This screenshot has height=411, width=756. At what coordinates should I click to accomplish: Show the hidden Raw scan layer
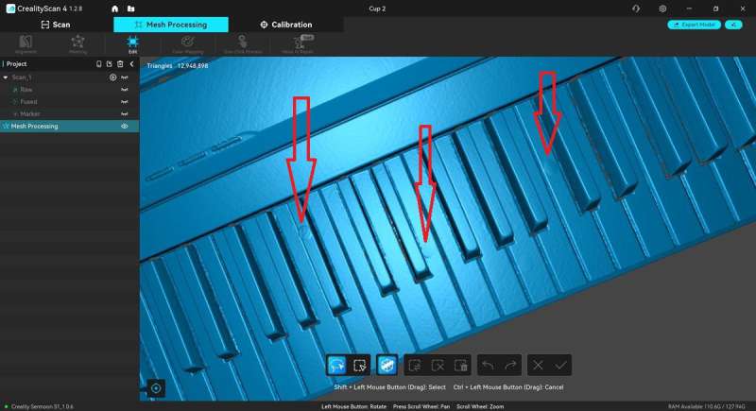[x=124, y=89]
